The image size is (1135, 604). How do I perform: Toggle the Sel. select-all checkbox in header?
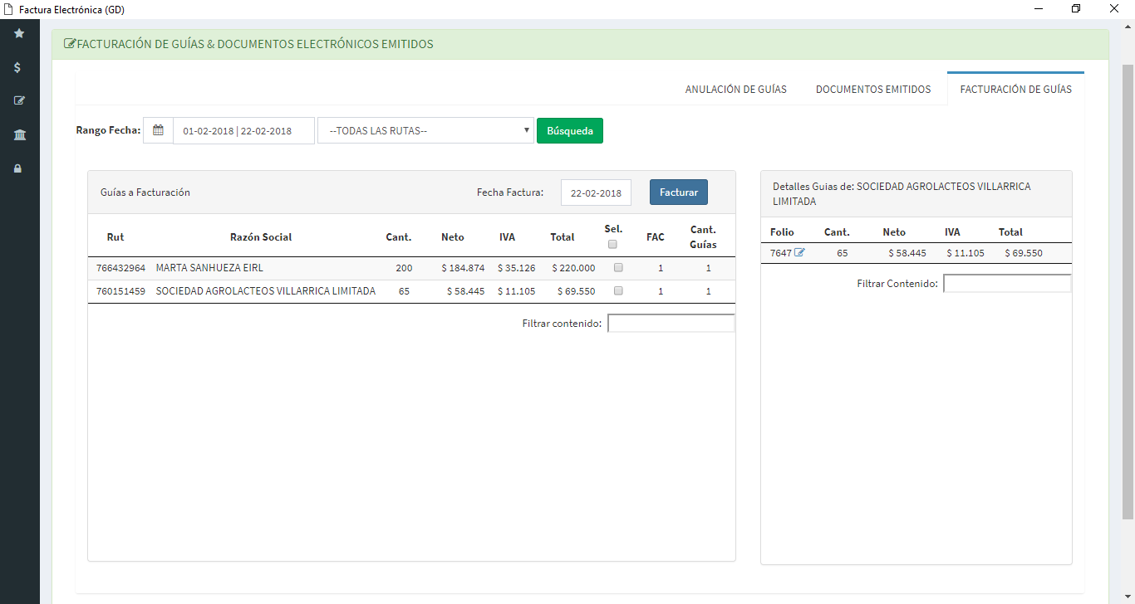pos(612,244)
